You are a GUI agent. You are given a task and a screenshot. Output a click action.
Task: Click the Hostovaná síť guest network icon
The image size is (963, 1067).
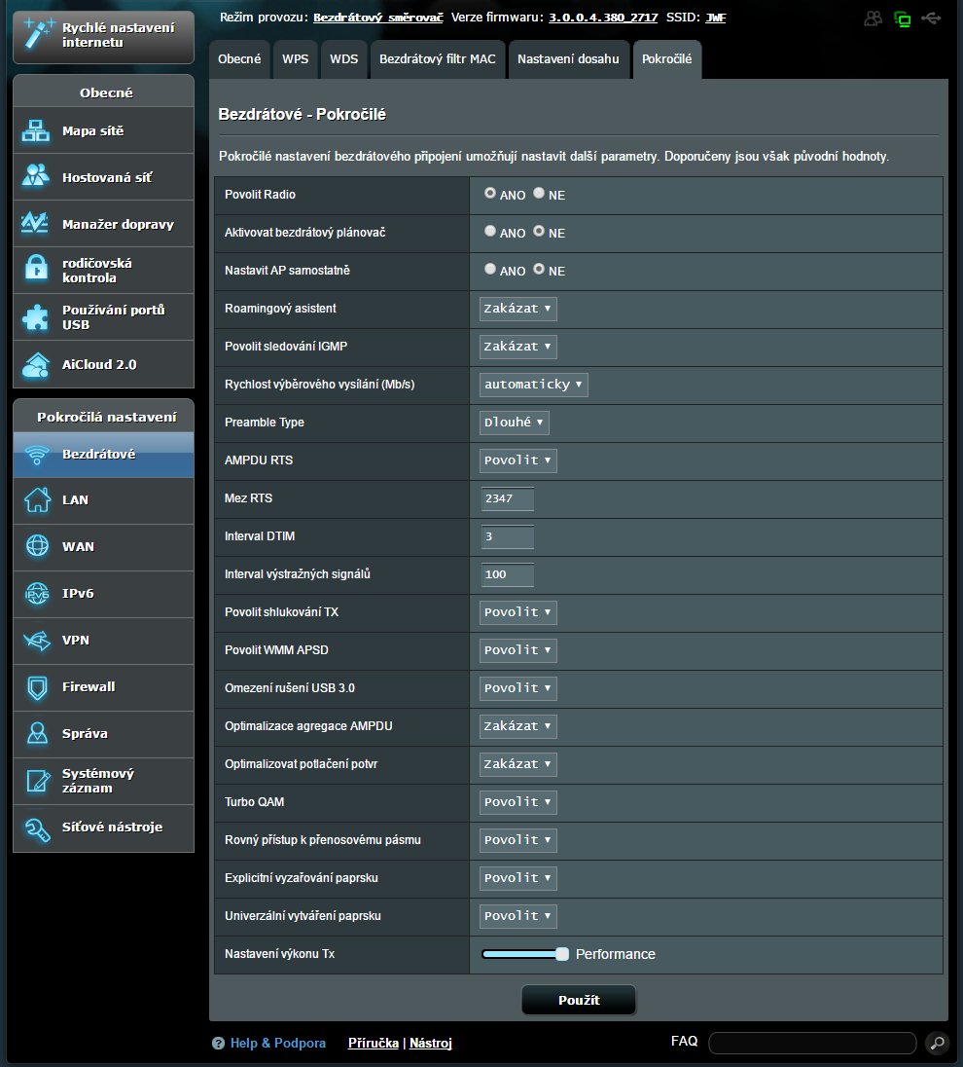pyautogui.click(x=36, y=177)
